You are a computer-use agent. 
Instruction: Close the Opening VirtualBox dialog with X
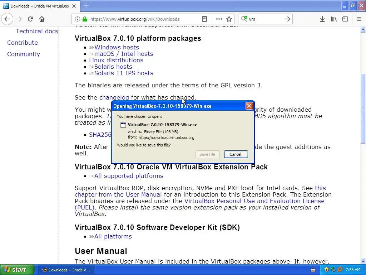coord(249,106)
